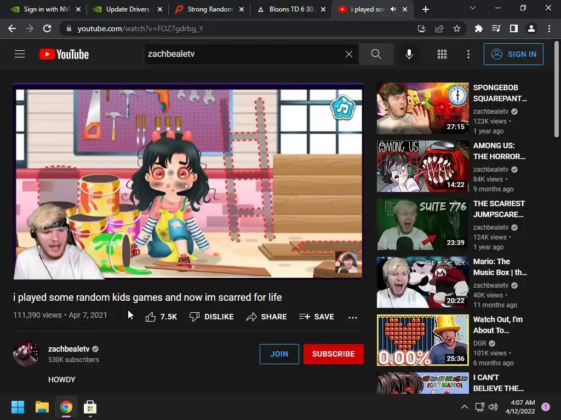
Task: Join the zachbealetv channel
Action: point(279,354)
